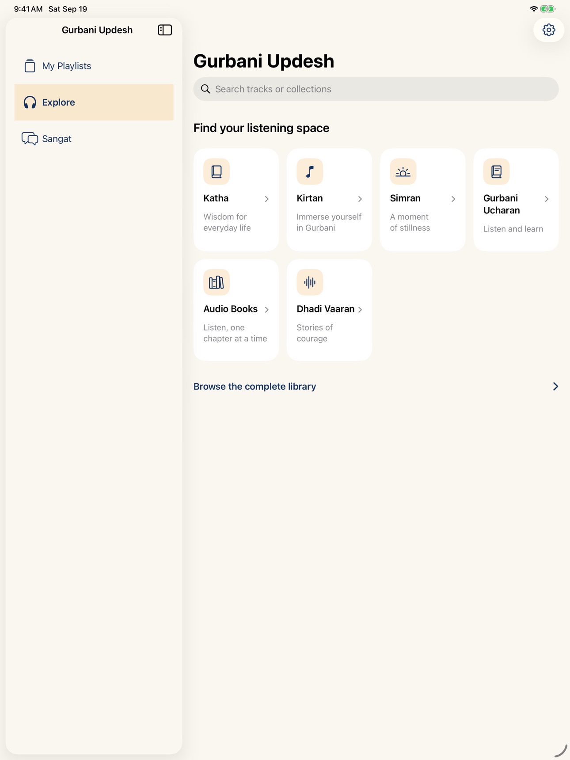Click the Audio Books shelf icon

[217, 282]
